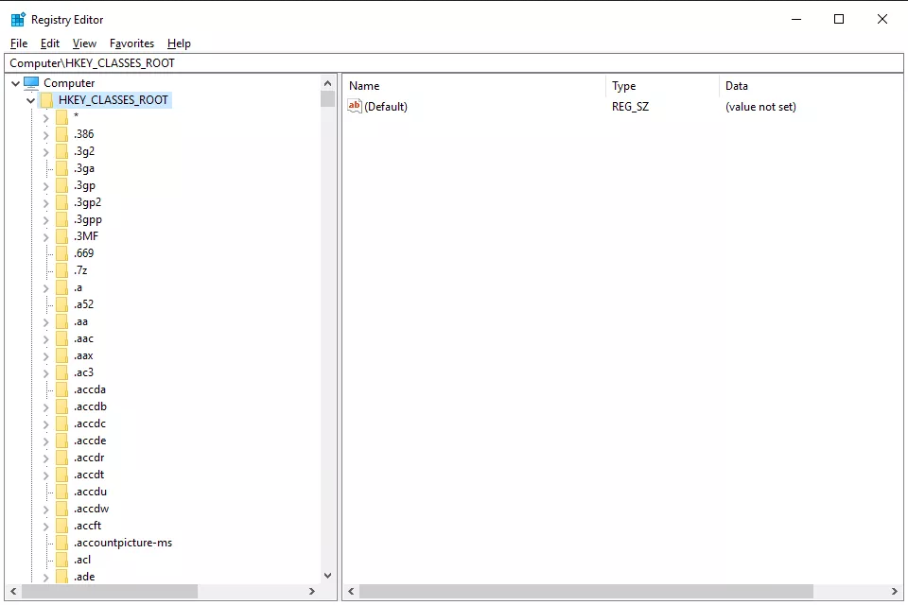The height and width of the screenshot is (605, 908).
Task: Expand the .a key
Action: point(45,288)
